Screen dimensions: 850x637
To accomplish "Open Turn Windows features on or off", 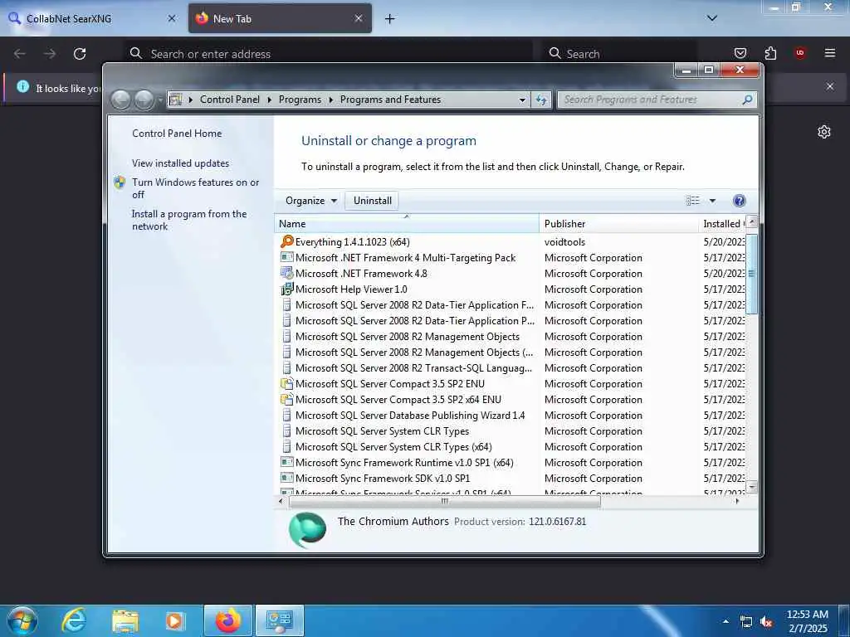I will point(195,188).
